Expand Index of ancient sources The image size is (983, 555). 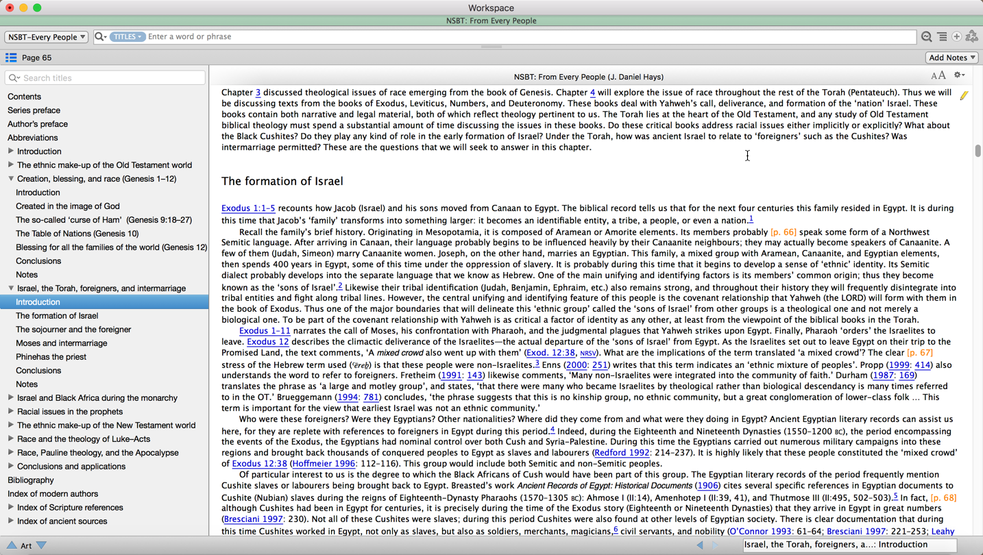pos(11,521)
